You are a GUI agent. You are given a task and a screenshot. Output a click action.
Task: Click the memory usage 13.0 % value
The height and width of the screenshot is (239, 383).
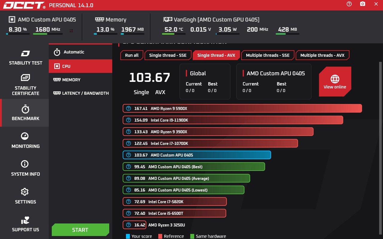click(105, 29)
